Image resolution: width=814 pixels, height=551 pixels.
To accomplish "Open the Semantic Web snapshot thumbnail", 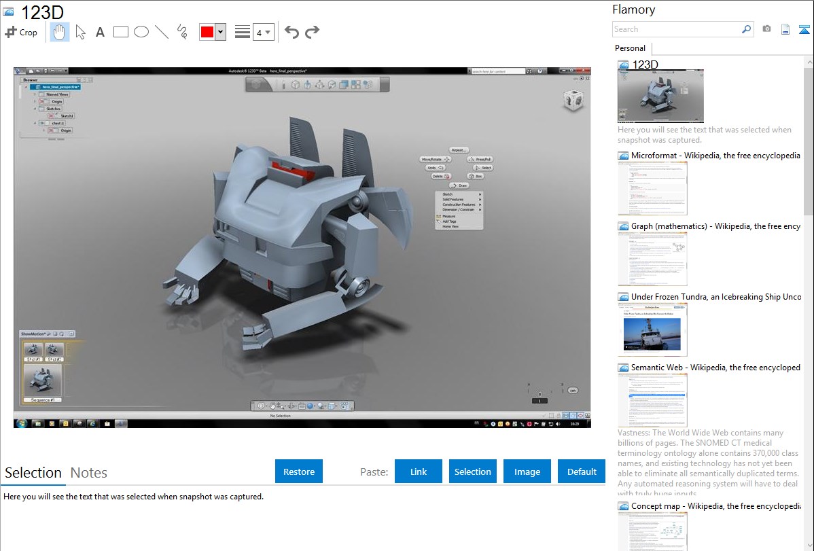I will [x=652, y=400].
